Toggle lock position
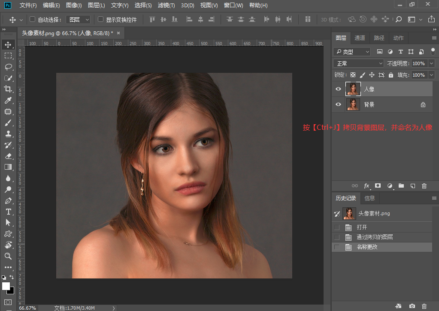The height and width of the screenshot is (311, 439). pyautogui.click(x=372, y=75)
